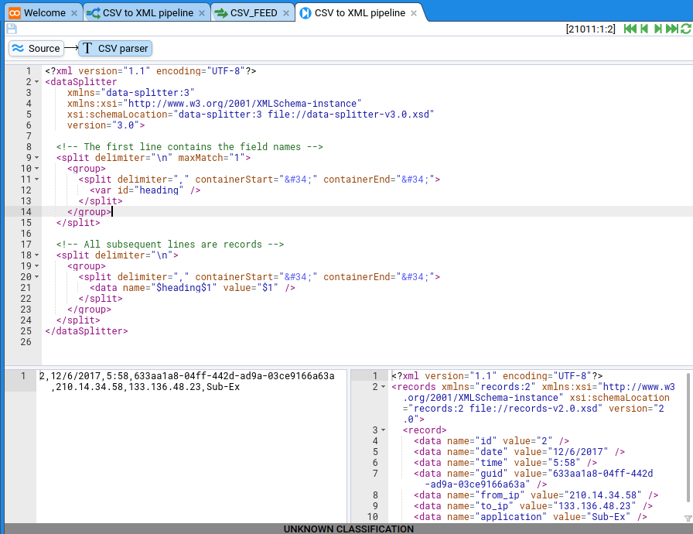Image resolution: width=693 pixels, height=534 pixels.
Task: Switch to the CSV_FEED tab
Action: point(250,13)
